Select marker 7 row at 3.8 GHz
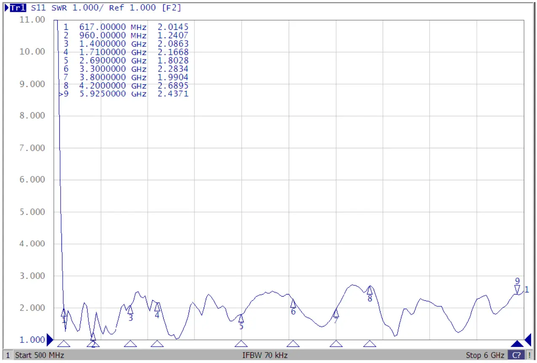The width and height of the screenshot is (537, 363). [x=126, y=77]
